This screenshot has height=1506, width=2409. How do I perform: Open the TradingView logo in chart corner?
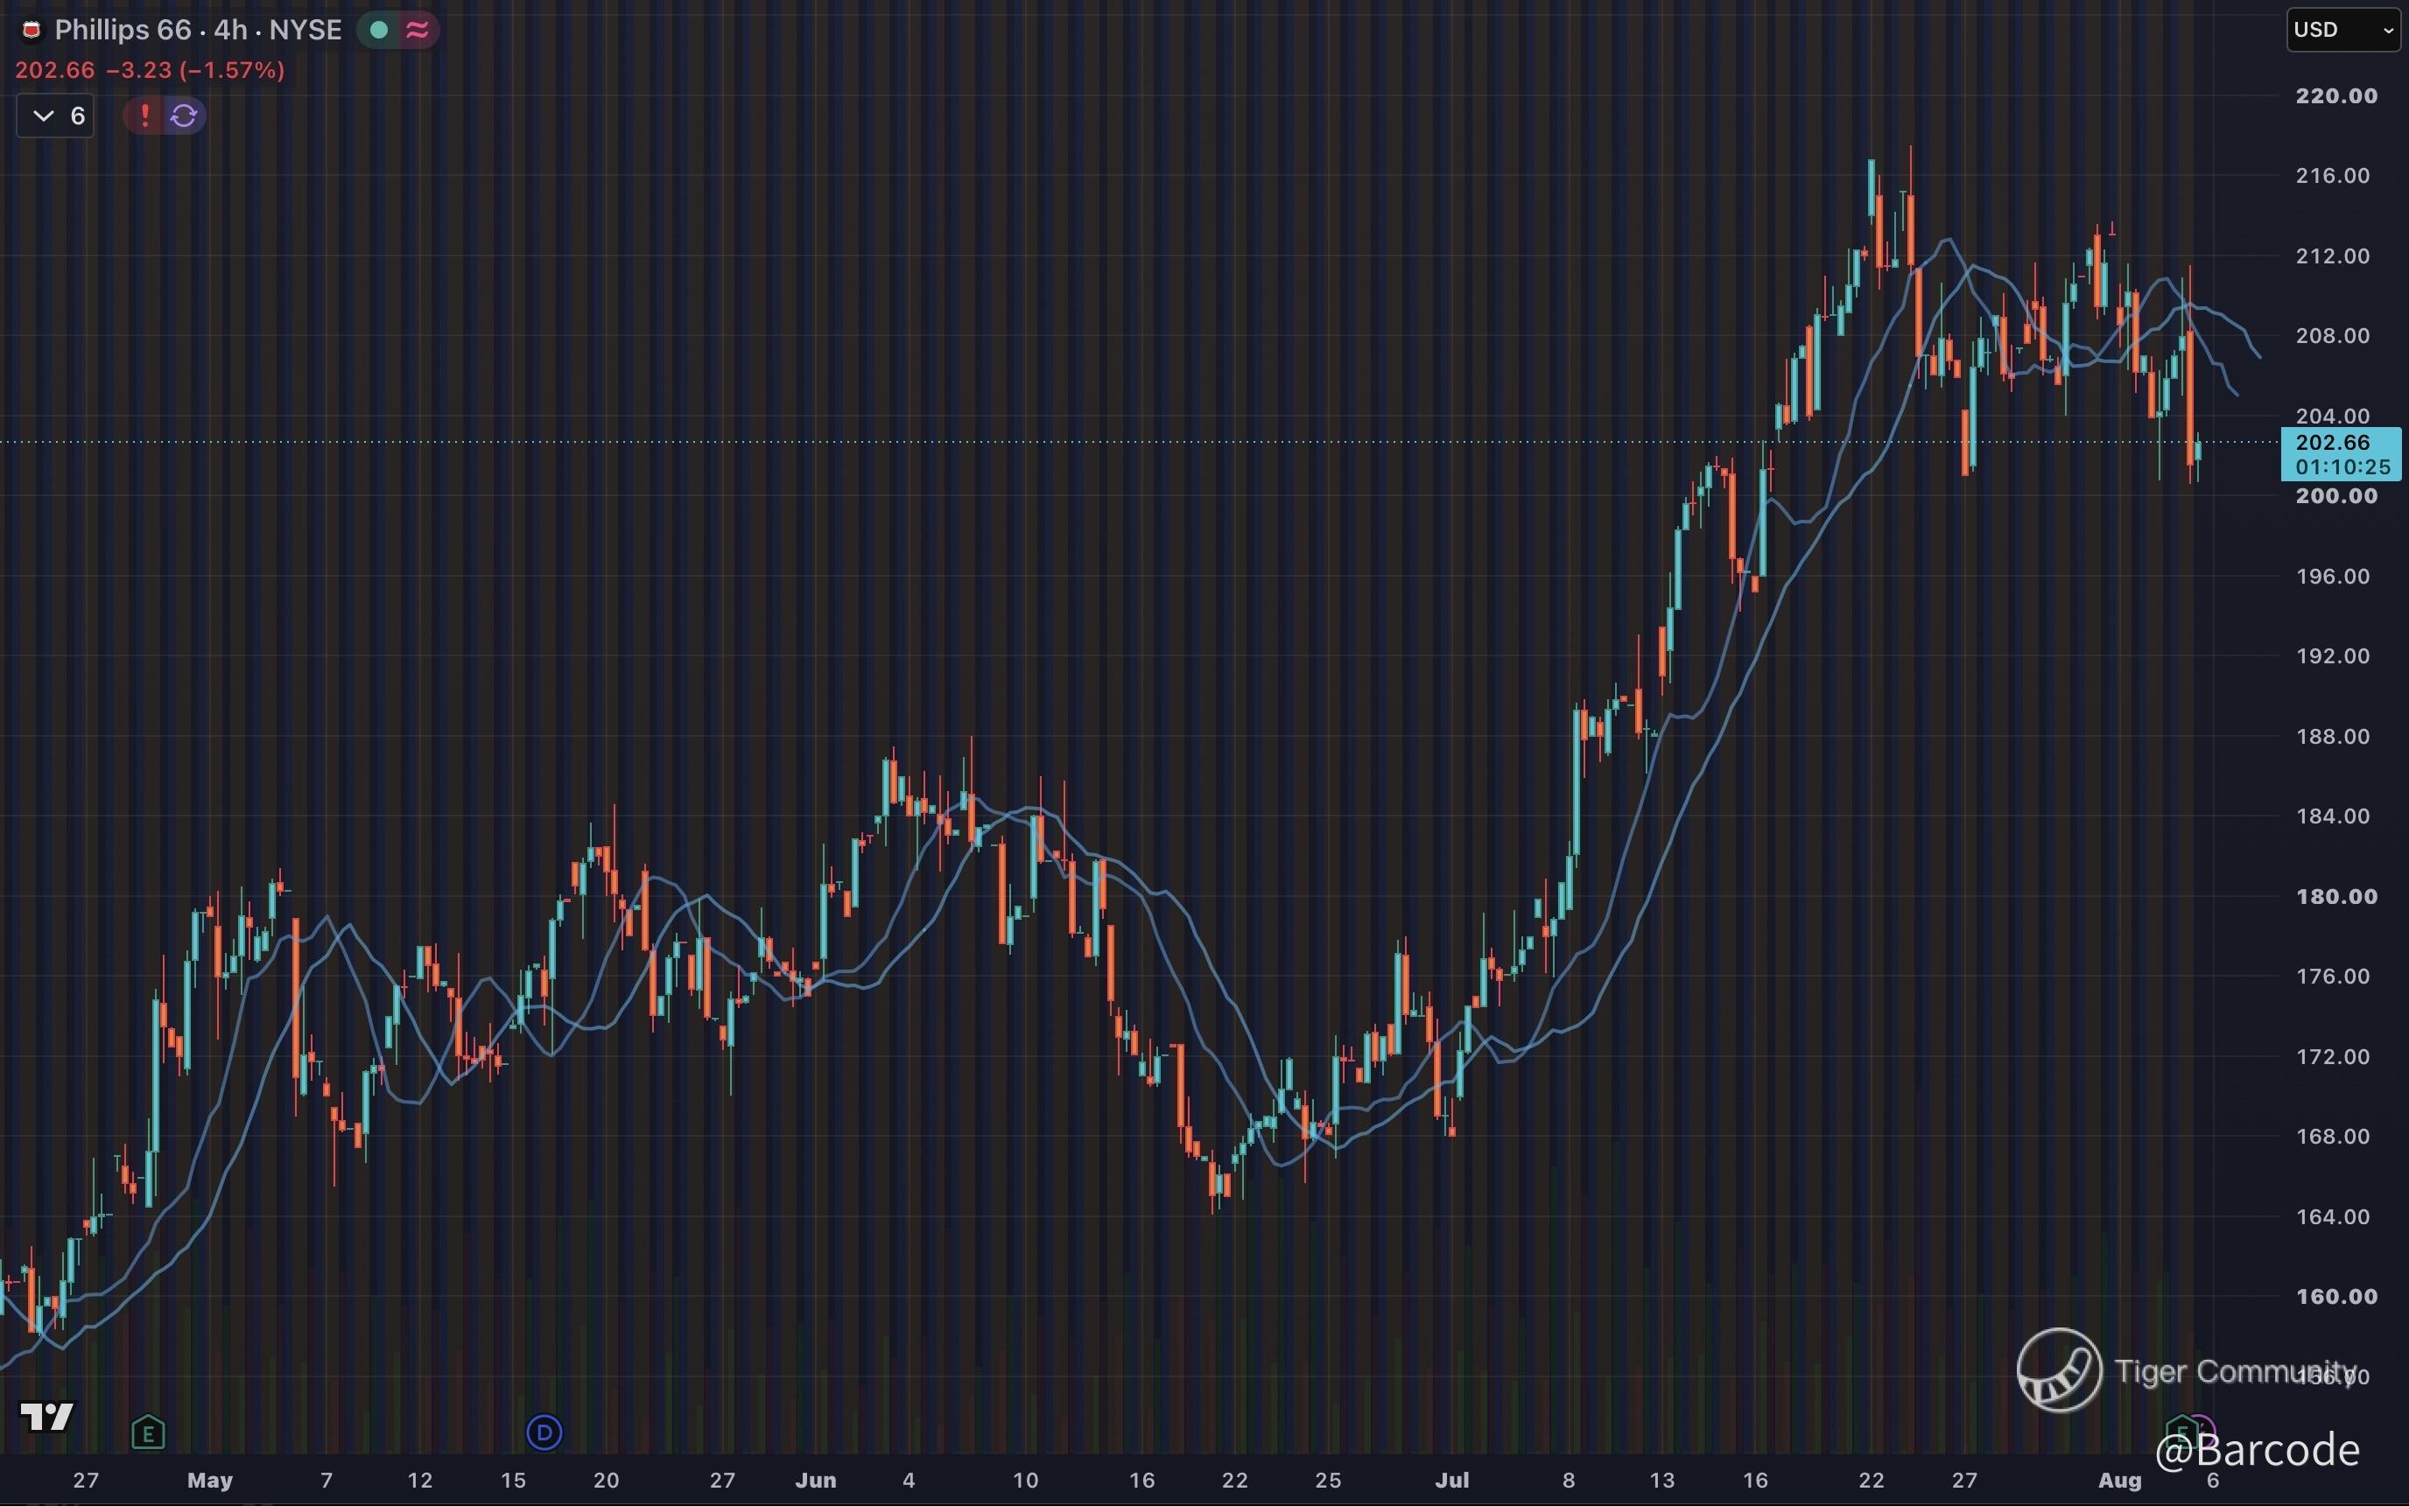[x=46, y=1415]
